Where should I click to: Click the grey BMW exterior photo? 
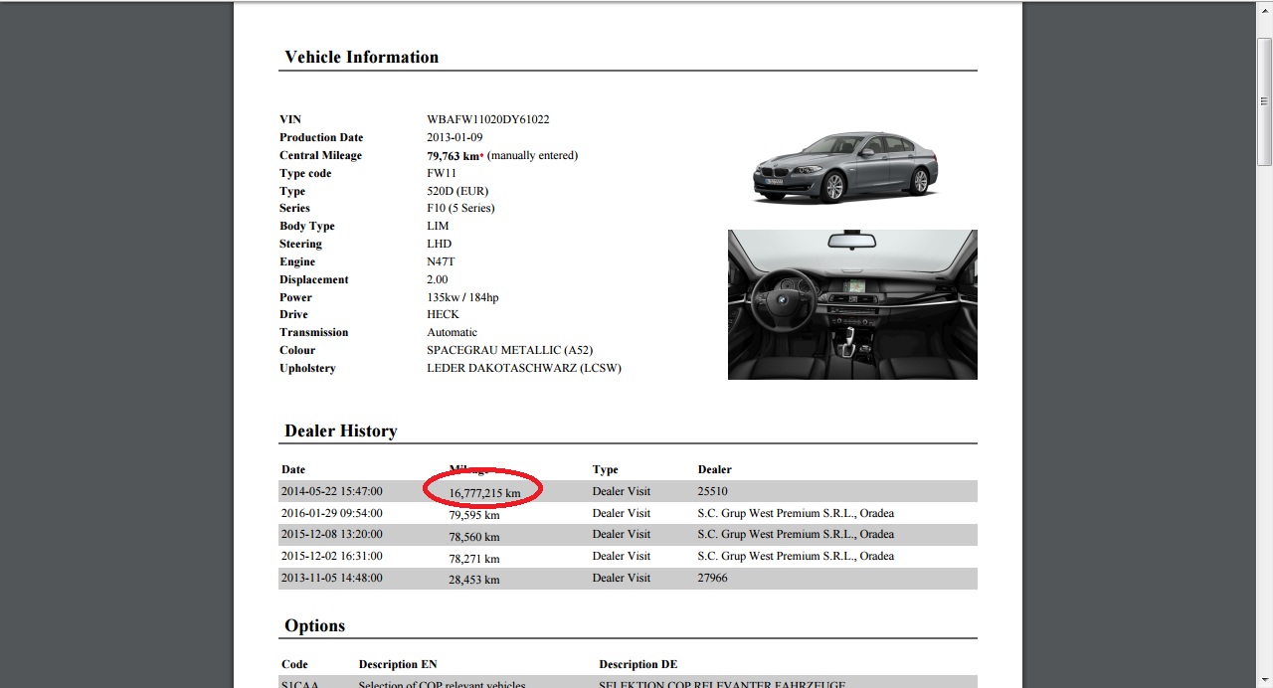click(844, 167)
